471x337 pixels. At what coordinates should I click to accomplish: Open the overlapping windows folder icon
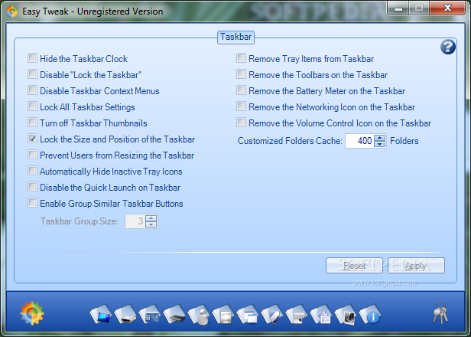tap(248, 314)
